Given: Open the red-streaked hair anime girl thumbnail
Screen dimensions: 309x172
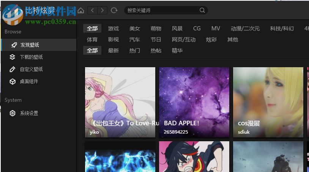Looking at the screenshot, I should [194, 157].
